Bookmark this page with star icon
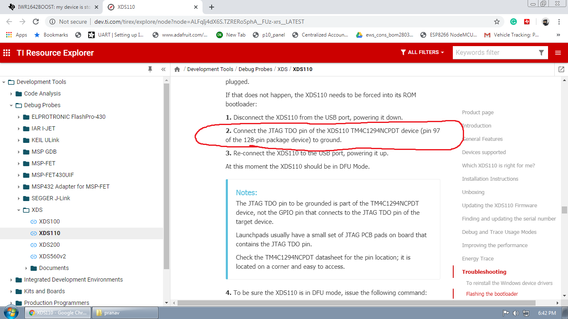568x319 pixels. tap(497, 22)
